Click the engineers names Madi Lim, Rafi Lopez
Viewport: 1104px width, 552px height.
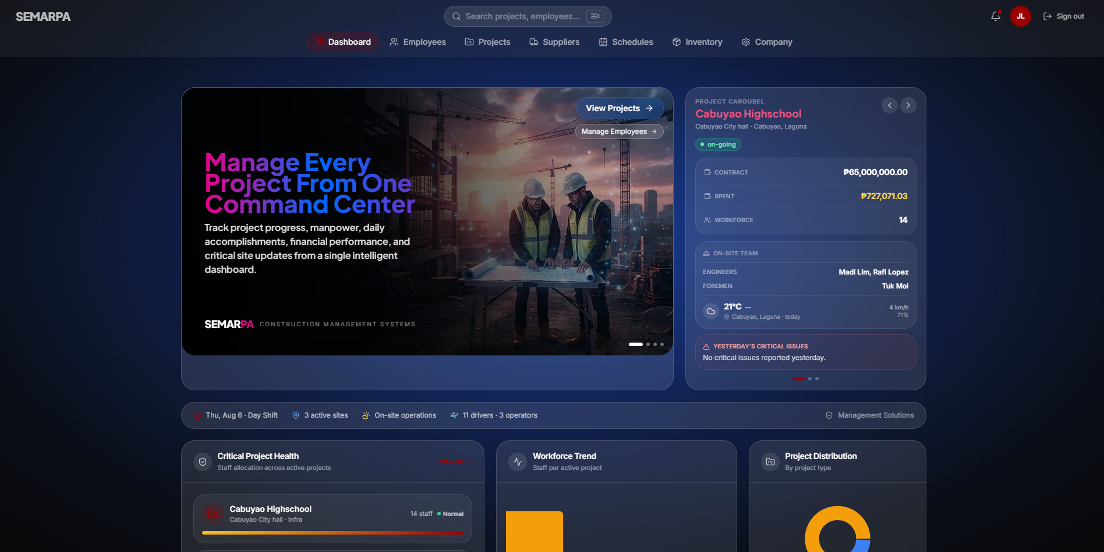point(873,272)
